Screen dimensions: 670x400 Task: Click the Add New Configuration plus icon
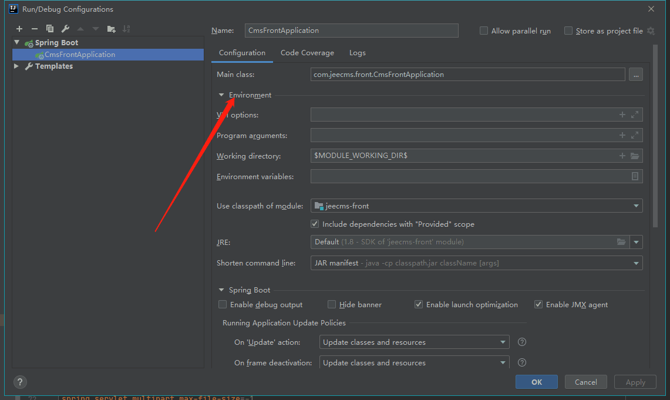[19, 29]
